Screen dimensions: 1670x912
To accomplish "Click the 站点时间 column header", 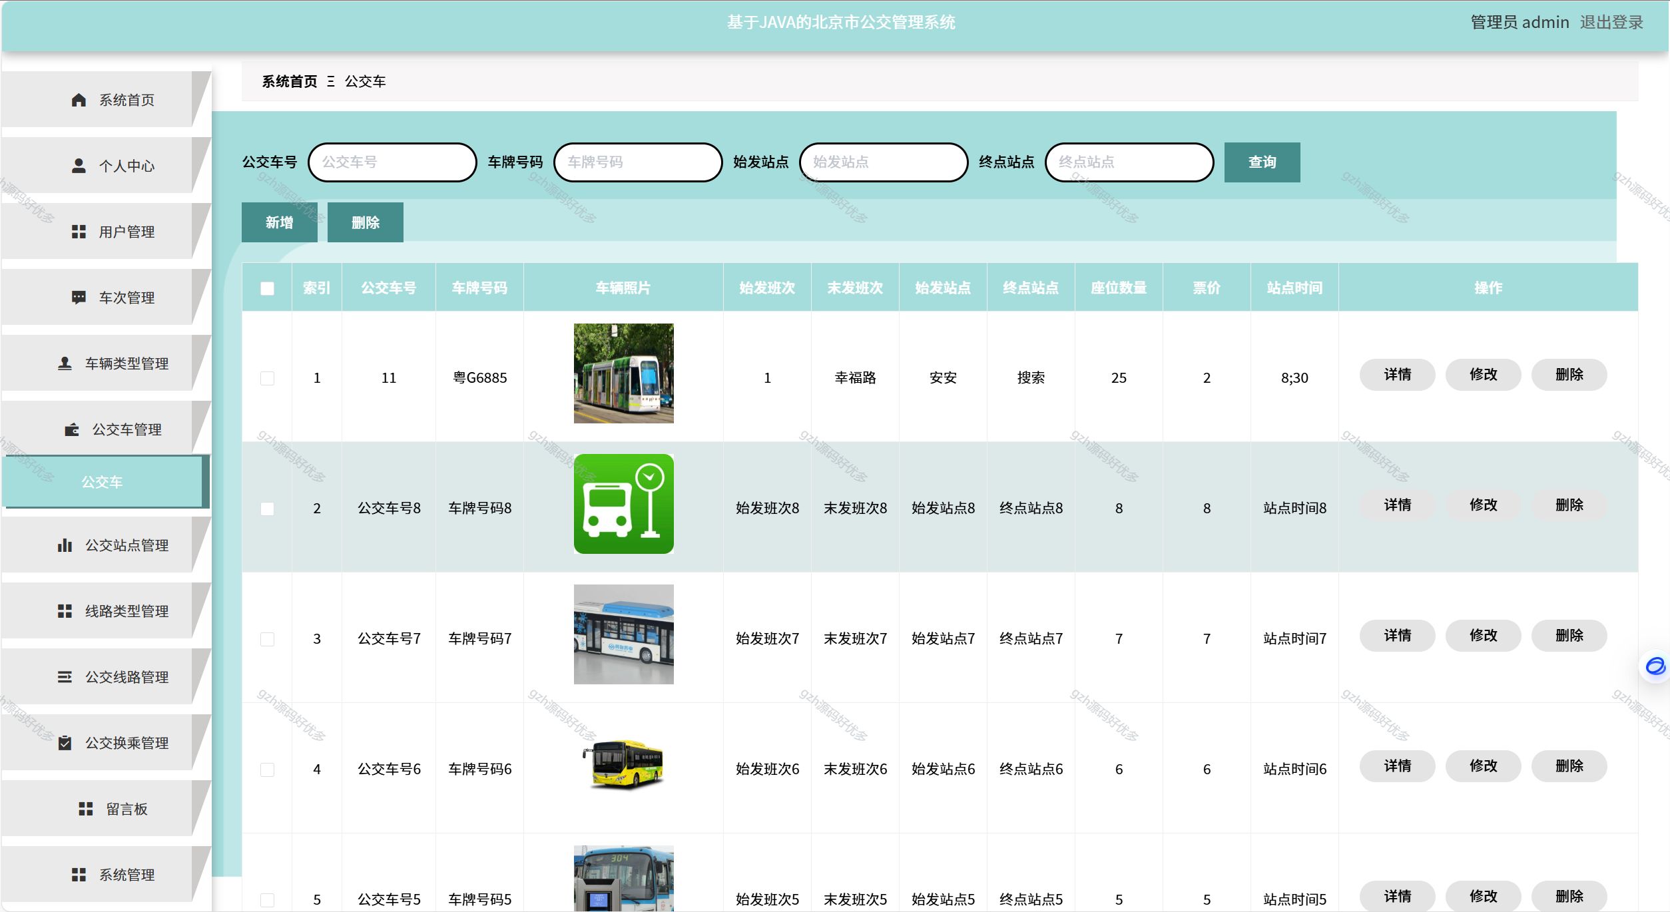I will click(x=1294, y=288).
